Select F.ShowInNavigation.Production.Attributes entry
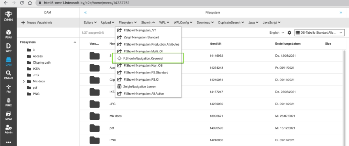 pyautogui.click(x=148, y=44)
